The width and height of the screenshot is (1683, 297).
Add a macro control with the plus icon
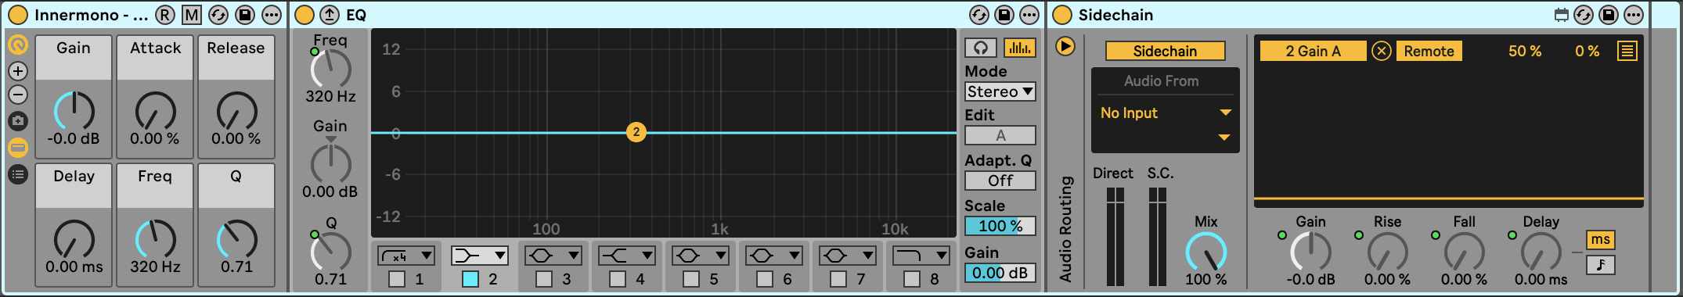pyautogui.click(x=18, y=71)
